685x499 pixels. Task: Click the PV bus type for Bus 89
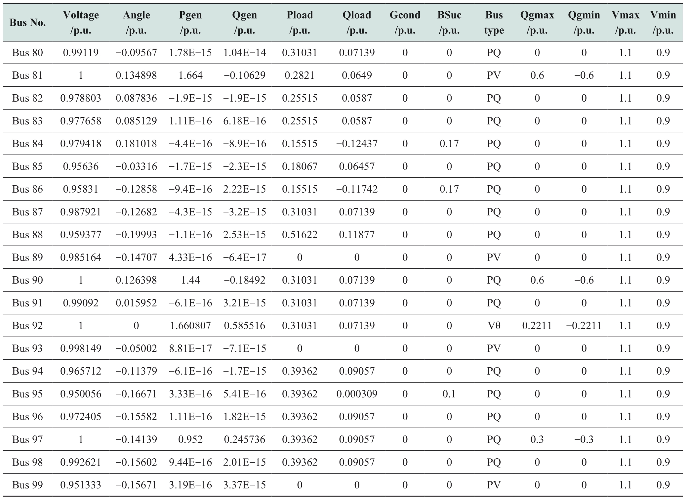tap(494, 257)
